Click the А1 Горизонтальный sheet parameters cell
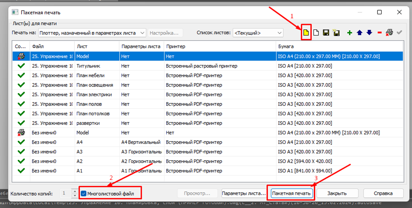Screen dimensions: 412x208 (x=141, y=171)
